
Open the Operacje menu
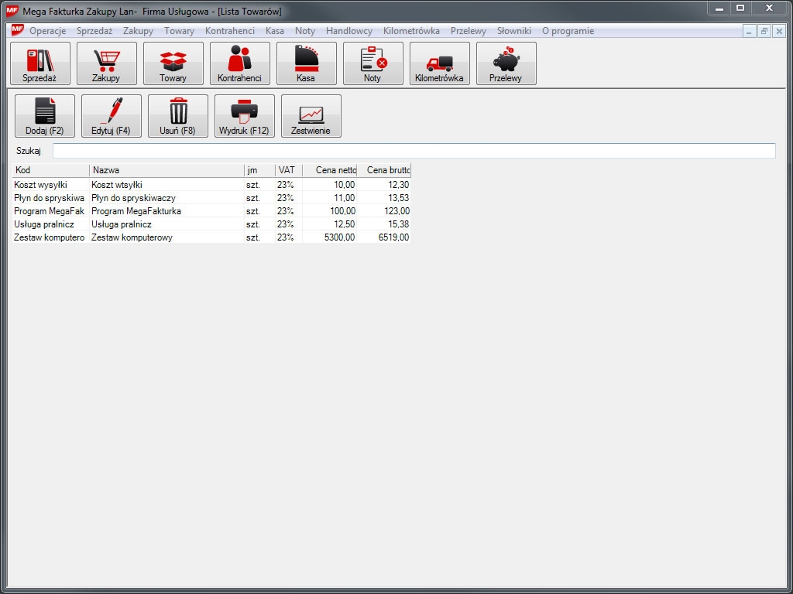pos(47,31)
